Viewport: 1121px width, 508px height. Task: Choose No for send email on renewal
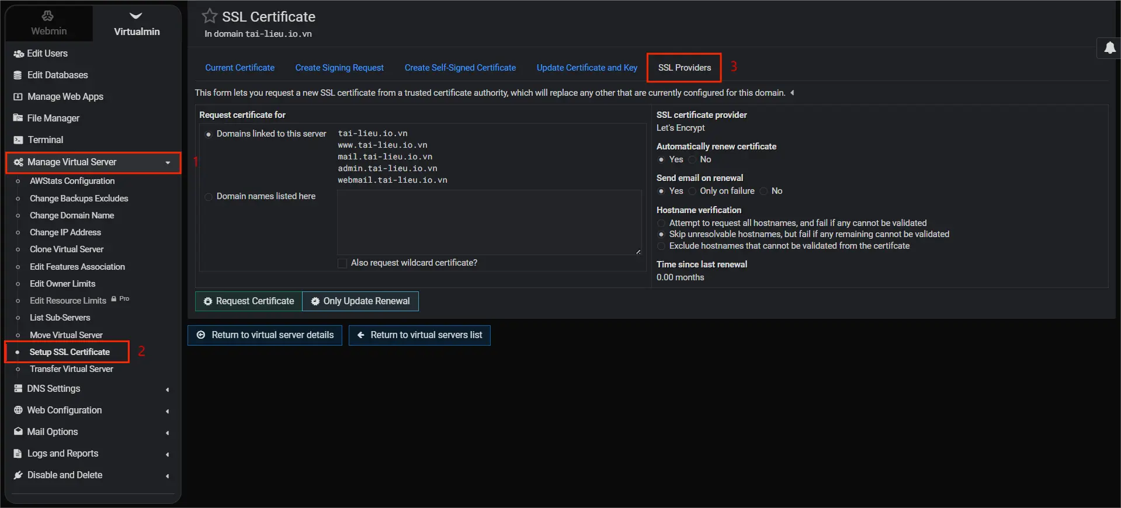coord(763,192)
